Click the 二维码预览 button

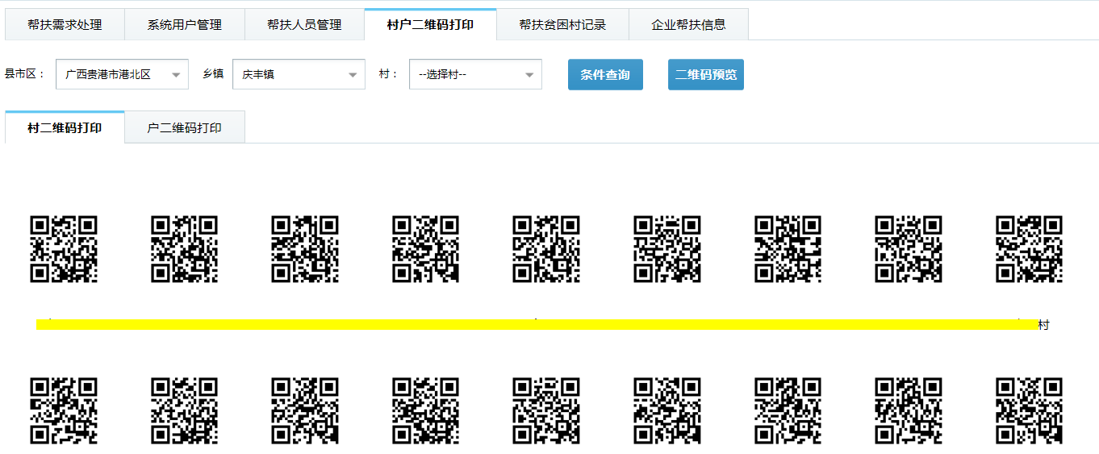[705, 74]
